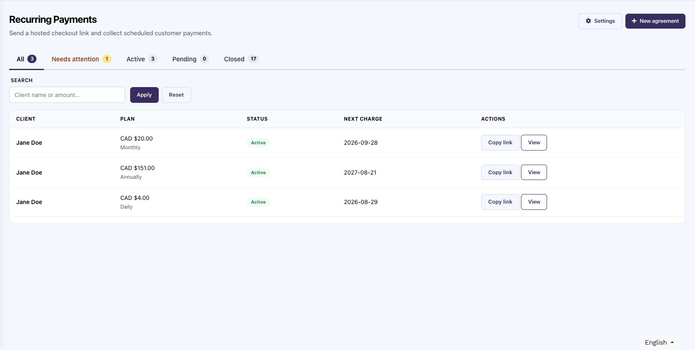This screenshot has width=695, height=350.
Task: Click the Recurring Payments heading
Action: [53, 19]
